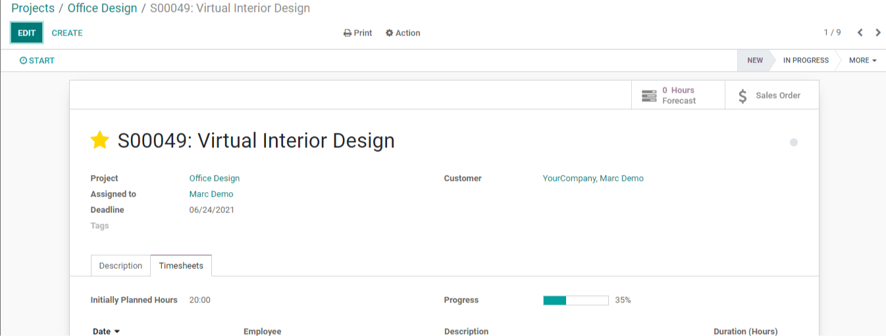The width and height of the screenshot is (886, 336).
Task: Start the timer with START clock
Action: pos(37,60)
